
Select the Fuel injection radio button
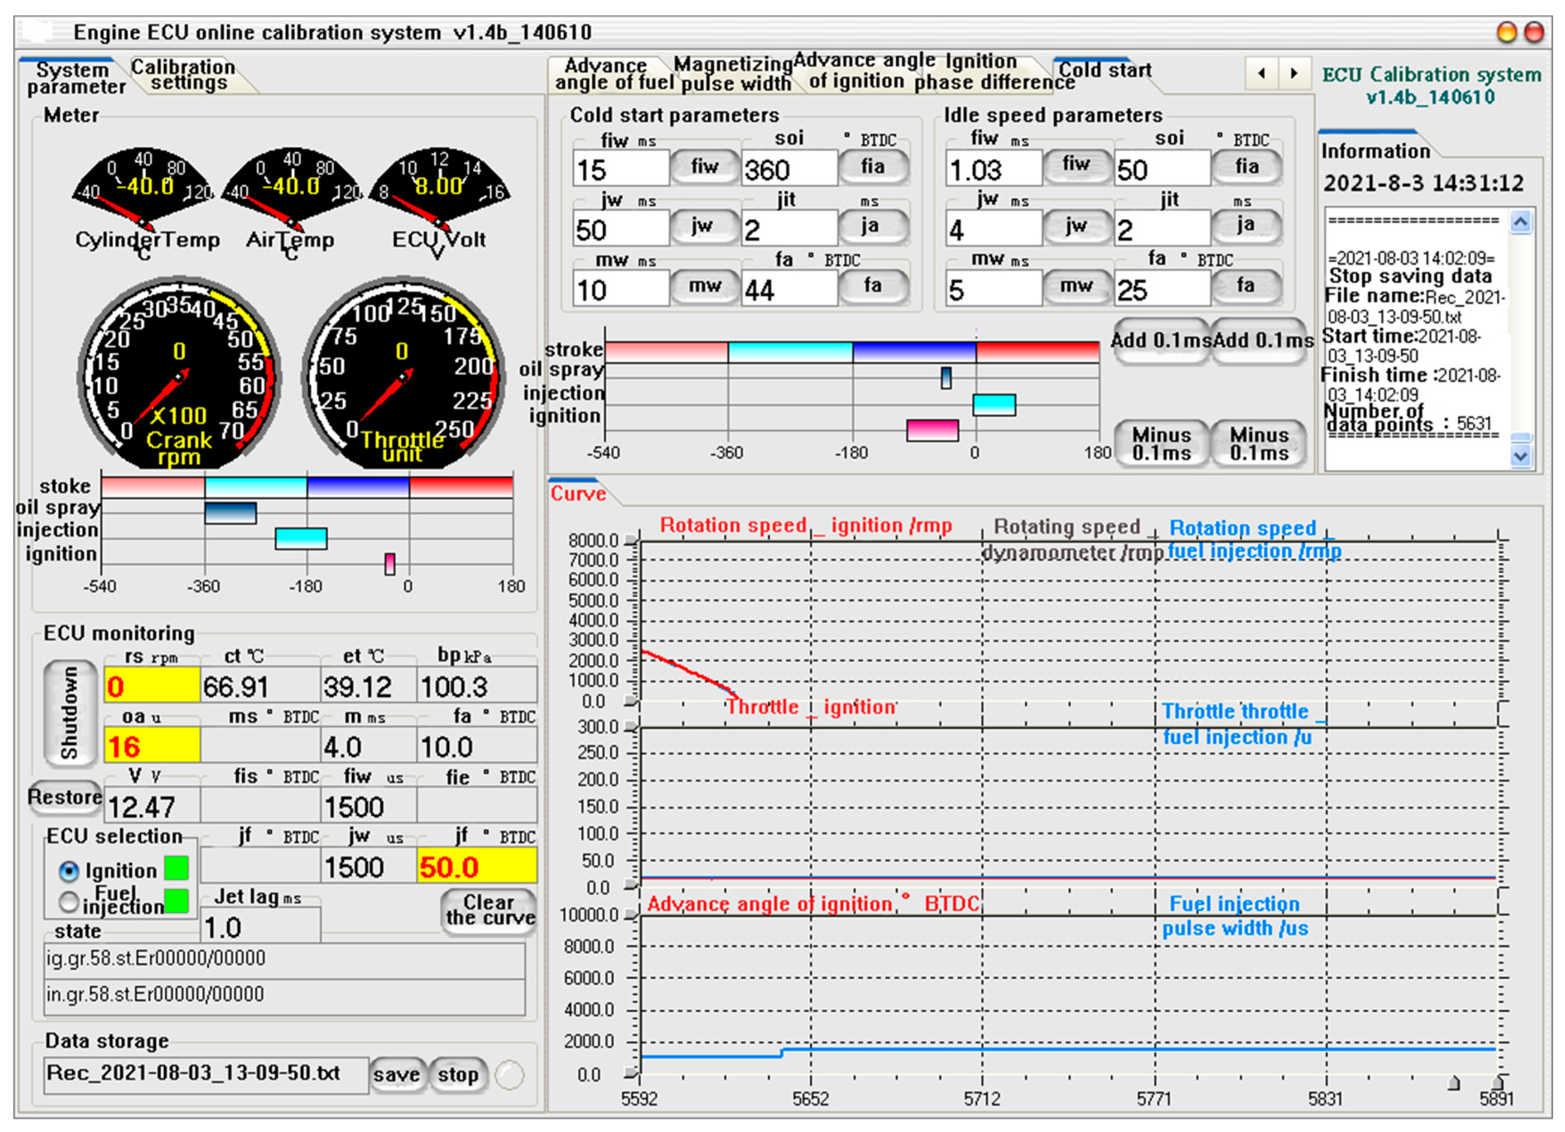click(x=69, y=902)
